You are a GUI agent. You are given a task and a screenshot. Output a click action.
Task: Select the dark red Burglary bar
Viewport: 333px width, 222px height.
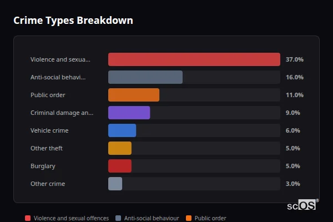coord(120,166)
